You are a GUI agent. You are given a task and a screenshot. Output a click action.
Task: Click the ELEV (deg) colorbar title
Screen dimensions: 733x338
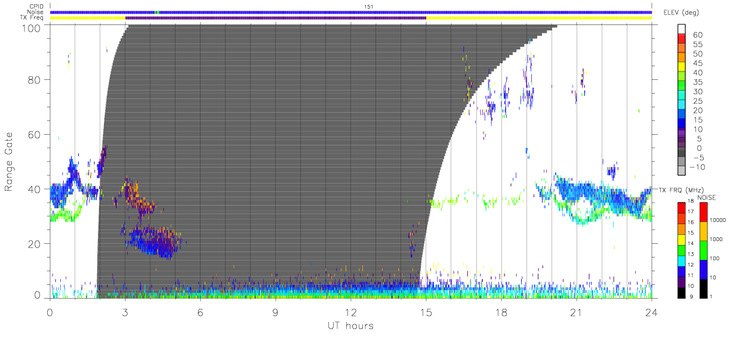point(682,12)
